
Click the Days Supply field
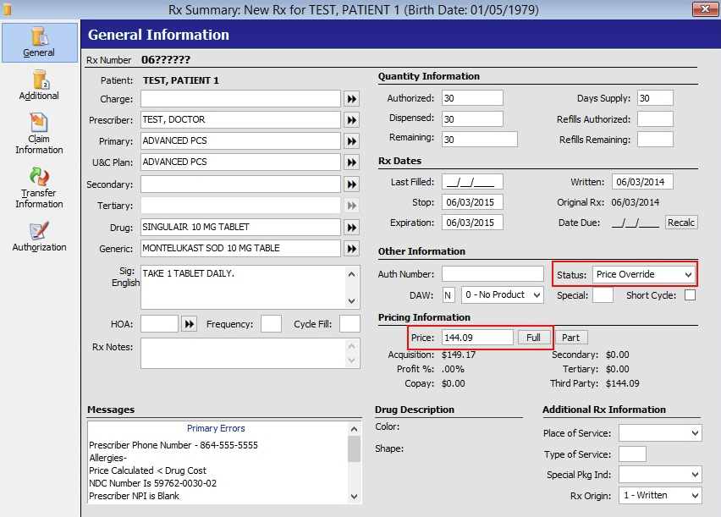tap(655, 98)
